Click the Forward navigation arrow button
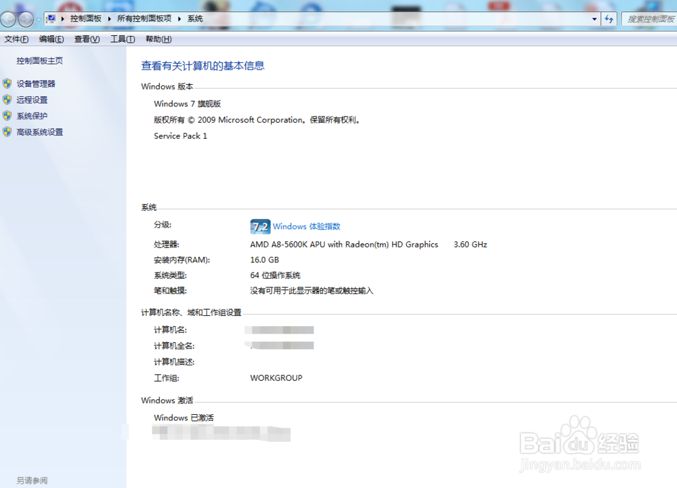 pyautogui.click(x=26, y=19)
